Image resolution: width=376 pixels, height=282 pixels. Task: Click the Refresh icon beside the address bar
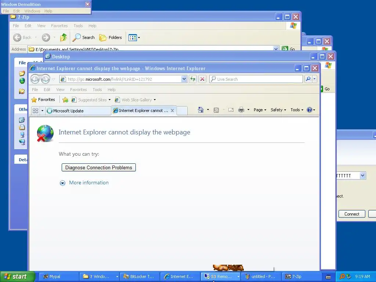click(193, 79)
